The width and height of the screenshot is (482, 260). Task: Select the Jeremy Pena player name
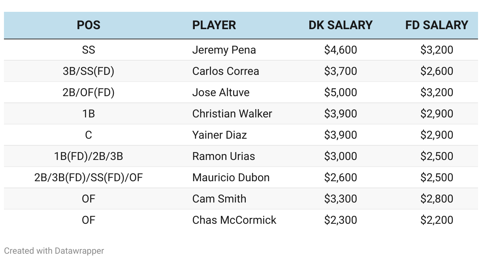[x=224, y=50]
